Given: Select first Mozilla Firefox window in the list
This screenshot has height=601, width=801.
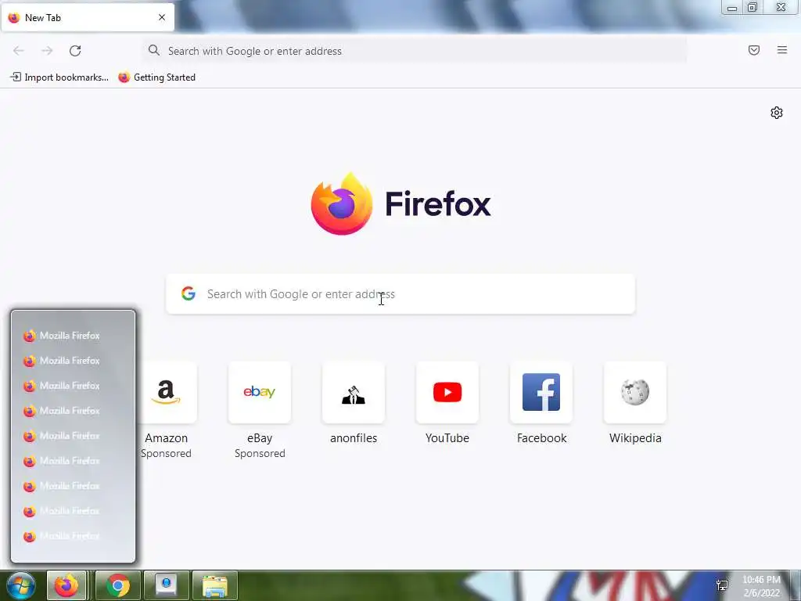Looking at the screenshot, I should pyautogui.click(x=73, y=336).
